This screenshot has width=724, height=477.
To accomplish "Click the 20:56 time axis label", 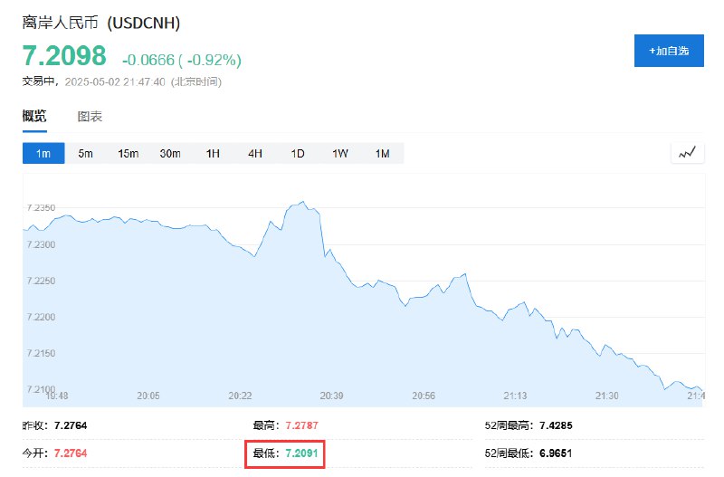I will click(424, 396).
